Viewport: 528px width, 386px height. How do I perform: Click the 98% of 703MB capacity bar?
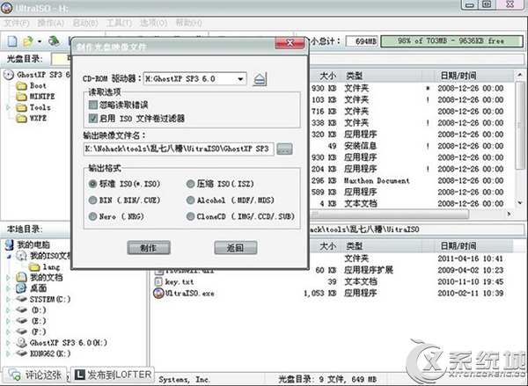point(451,41)
